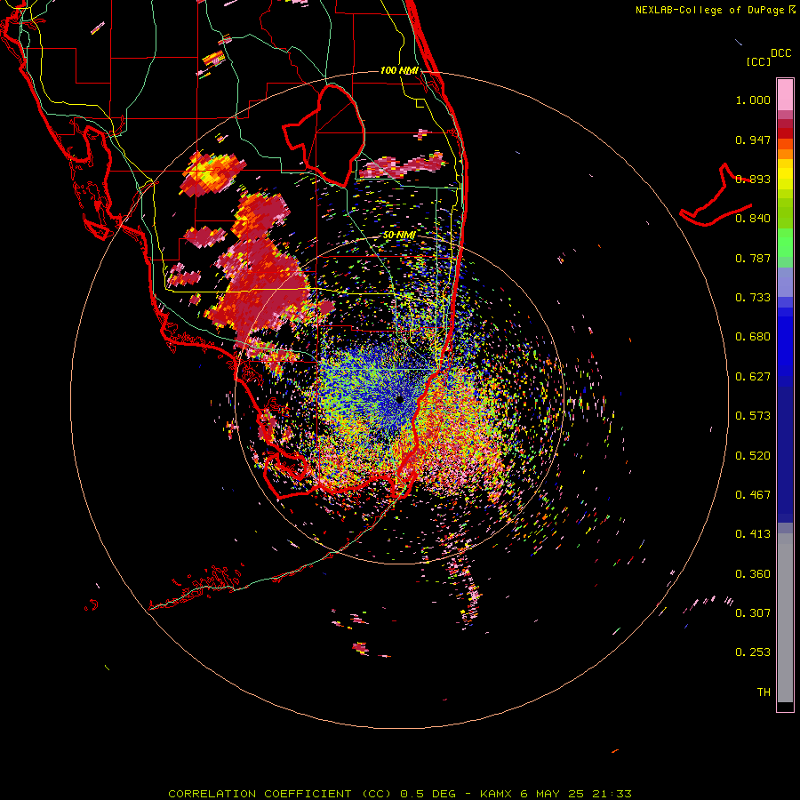Click the 50 NMI range ring label
800x800 pixels.
(x=399, y=236)
